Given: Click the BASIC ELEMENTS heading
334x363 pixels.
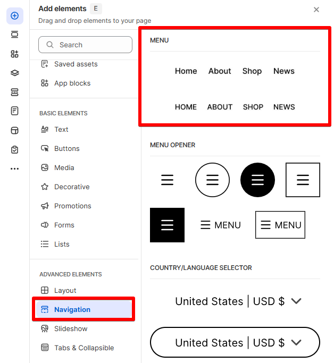Looking at the screenshot, I should point(63,113).
